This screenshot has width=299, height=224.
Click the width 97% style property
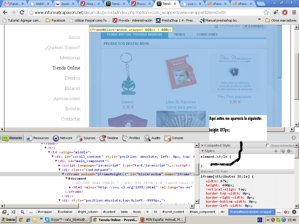[217, 181]
